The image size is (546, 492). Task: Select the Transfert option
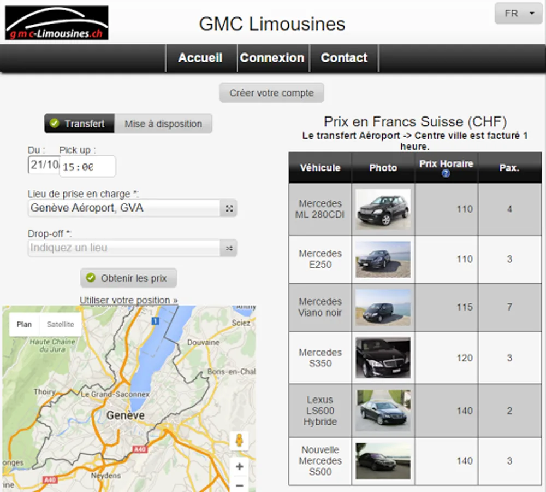click(x=79, y=124)
